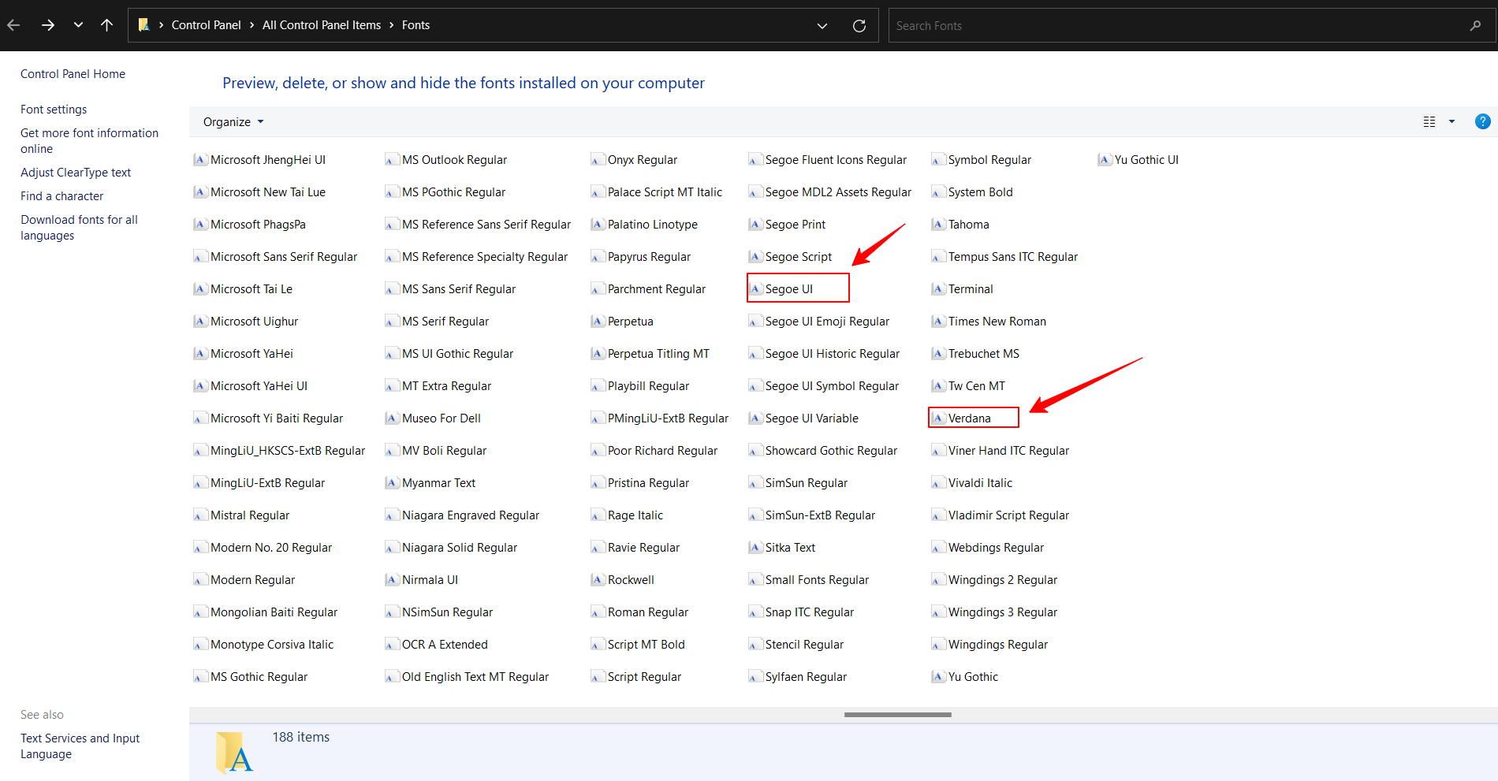Screen dimensions: 1498x781
Task: Select All Control Panel Items breadcrumb
Action: tap(322, 25)
